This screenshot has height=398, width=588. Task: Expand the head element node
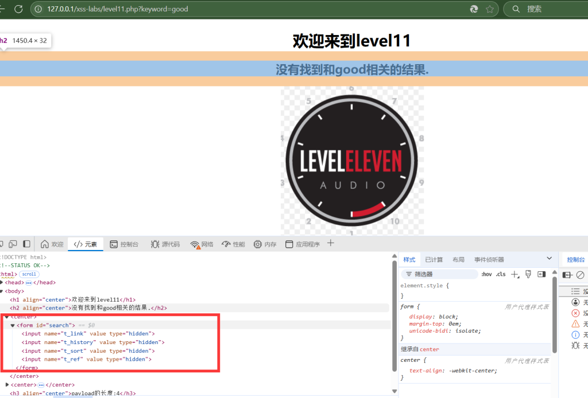(x=2, y=283)
